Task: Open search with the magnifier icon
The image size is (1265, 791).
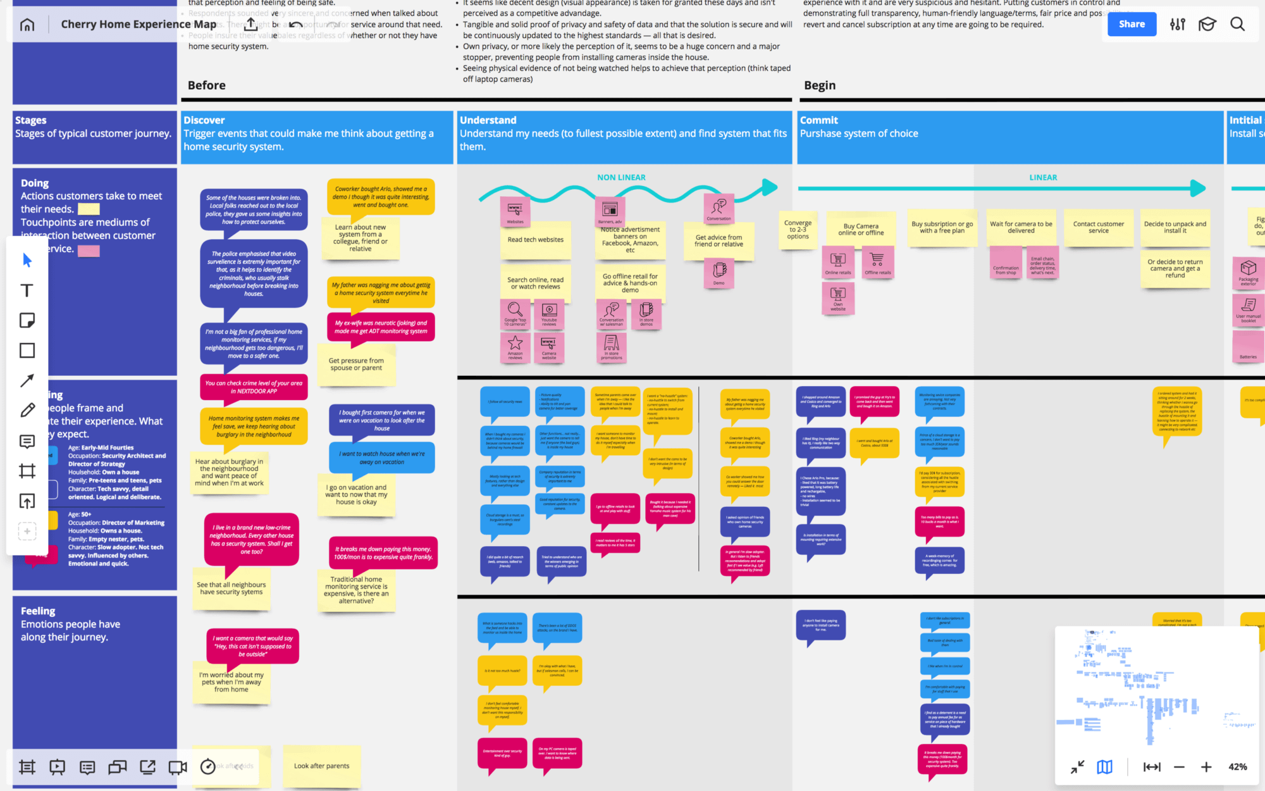Action: [x=1238, y=24]
